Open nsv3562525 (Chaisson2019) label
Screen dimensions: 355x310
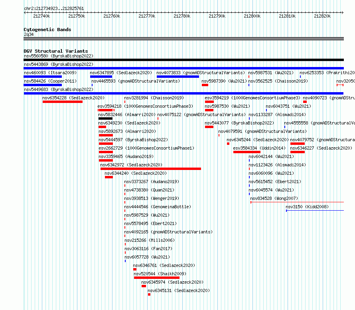click(278, 81)
